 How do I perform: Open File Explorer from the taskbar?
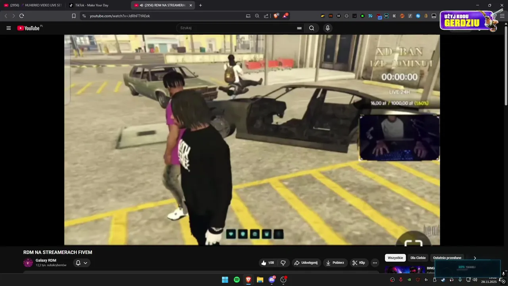click(x=260, y=280)
